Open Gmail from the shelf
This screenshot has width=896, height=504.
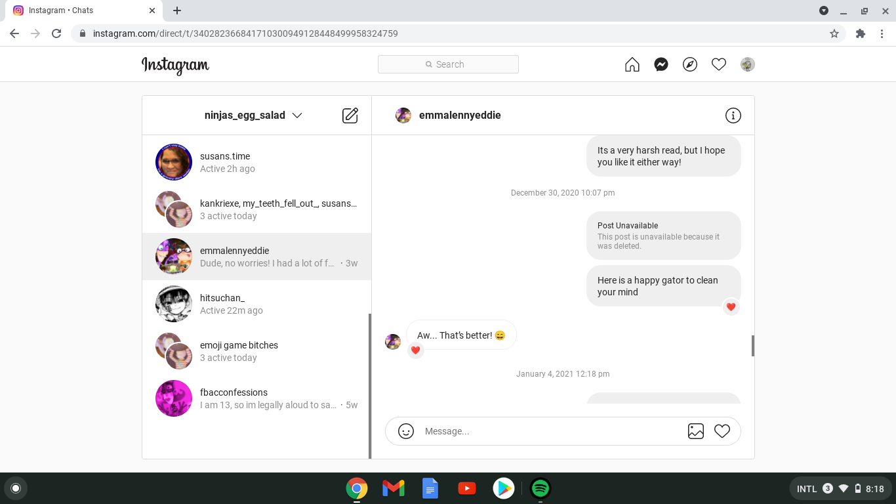point(394,488)
